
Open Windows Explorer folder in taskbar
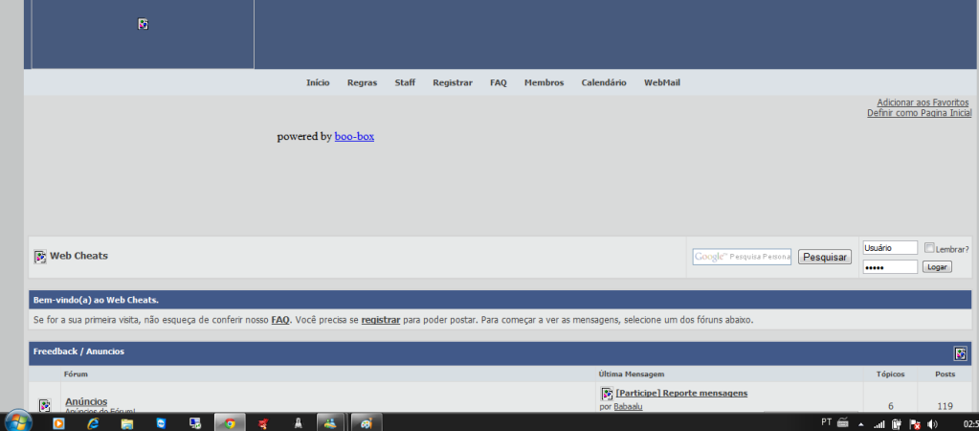126,423
